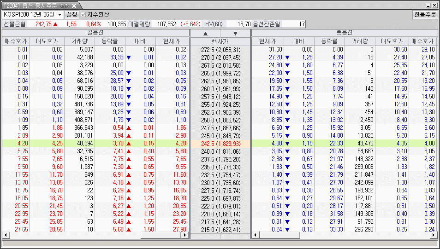440x249 pixels.
Task: Click the 설정 settings button
Action: pyautogui.click(x=71, y=15)
